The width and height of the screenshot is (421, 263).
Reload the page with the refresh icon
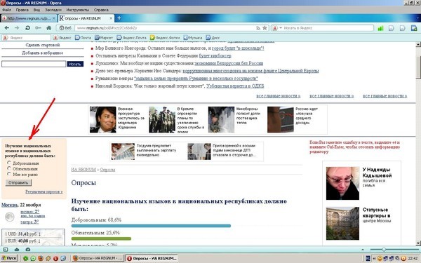click(x=27, y=28)
